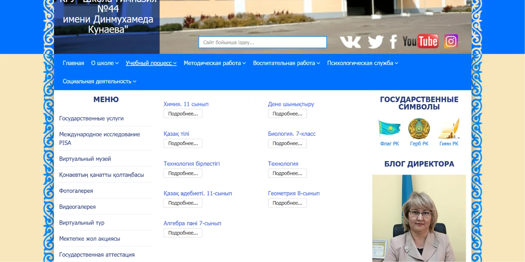Expand Воспитательная работа dropdown
This screenshot has height=262, width=525.
(287, 63)
